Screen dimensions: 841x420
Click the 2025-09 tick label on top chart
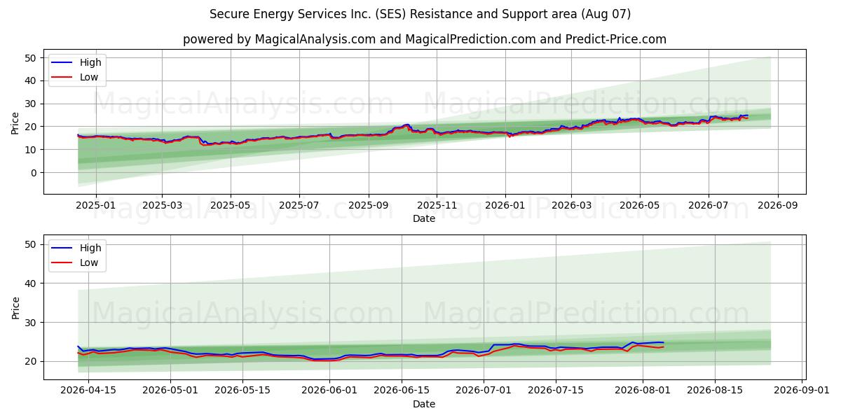coord(369,205)
